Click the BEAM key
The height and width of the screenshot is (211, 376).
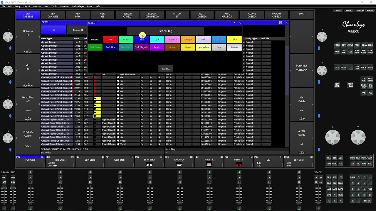click(340, 183)
